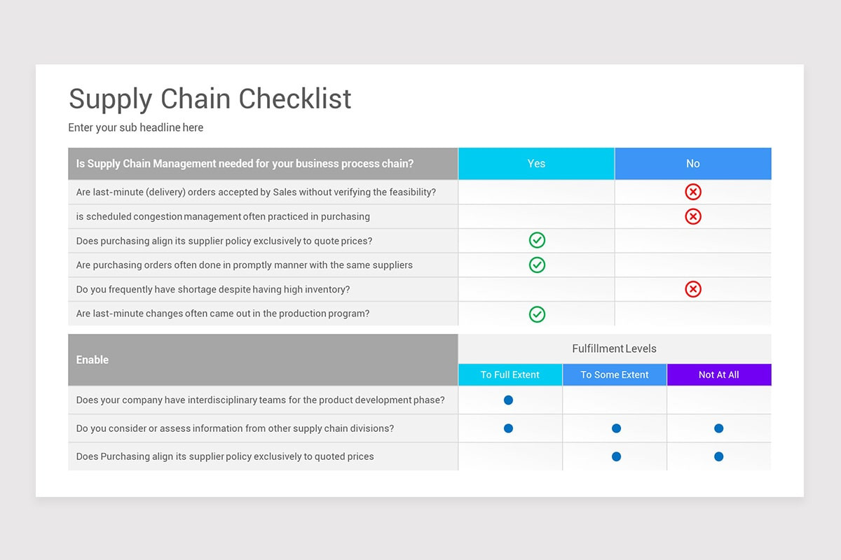Viewport: 841px width, 560px height.
Task: Click the Supply Chain Checklist title
Action: [210, 99]
